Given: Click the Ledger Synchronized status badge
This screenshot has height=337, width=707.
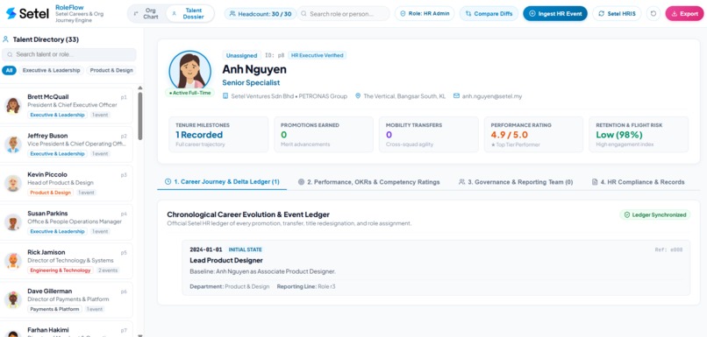Looking at the screenshot, I should pyautogui.click(x=654, y=214).
